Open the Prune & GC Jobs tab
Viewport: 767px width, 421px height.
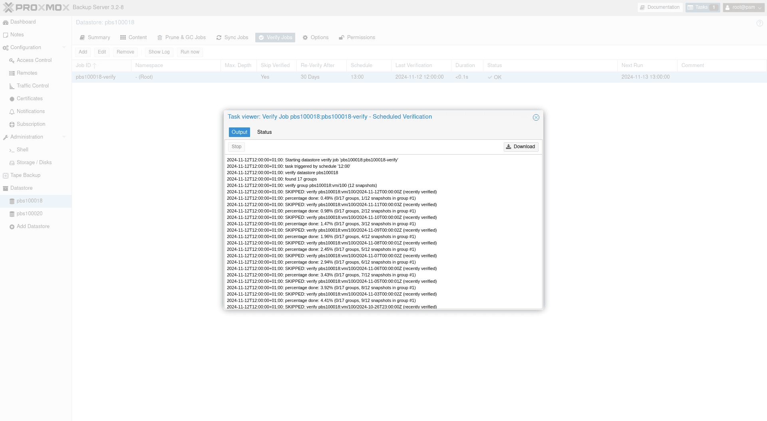182,38
